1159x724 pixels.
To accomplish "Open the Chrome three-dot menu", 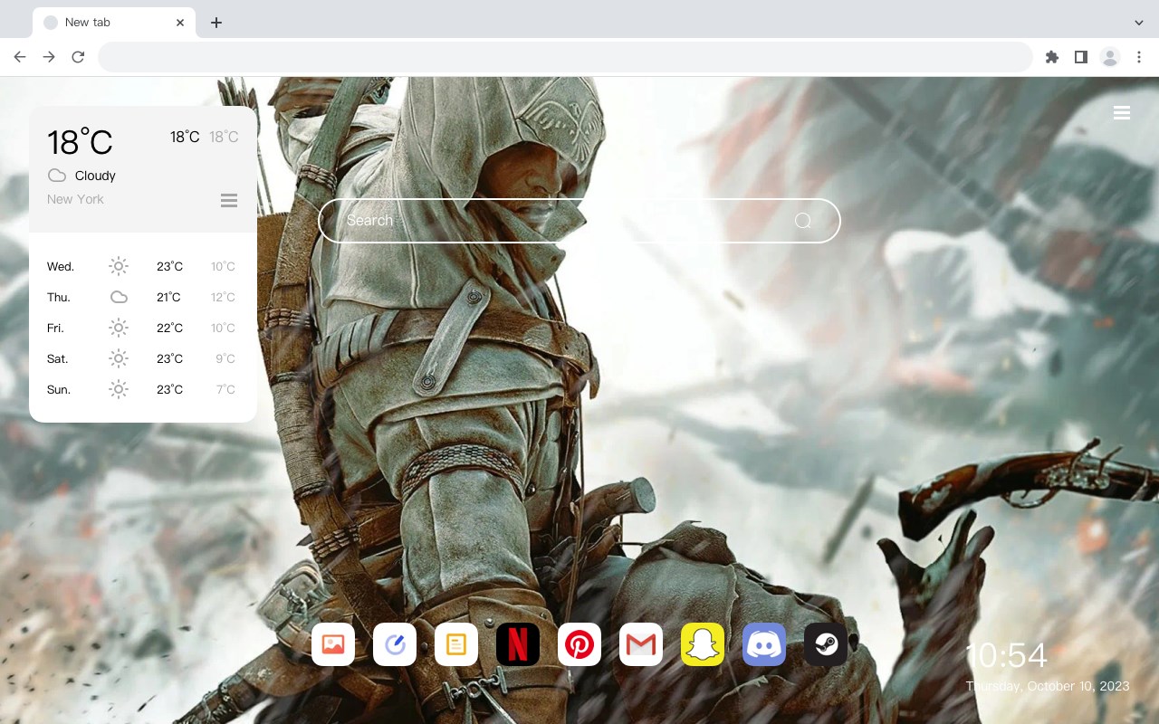I will tap(1139, 57).
